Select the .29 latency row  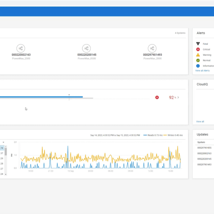(x=2, y=158)
